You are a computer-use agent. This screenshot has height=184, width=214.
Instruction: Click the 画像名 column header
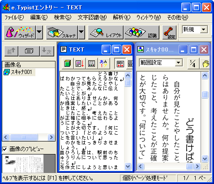coord(29,64)
